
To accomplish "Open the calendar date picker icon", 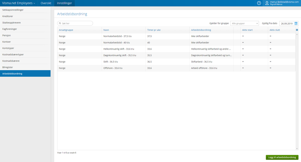I will [296, 24].
